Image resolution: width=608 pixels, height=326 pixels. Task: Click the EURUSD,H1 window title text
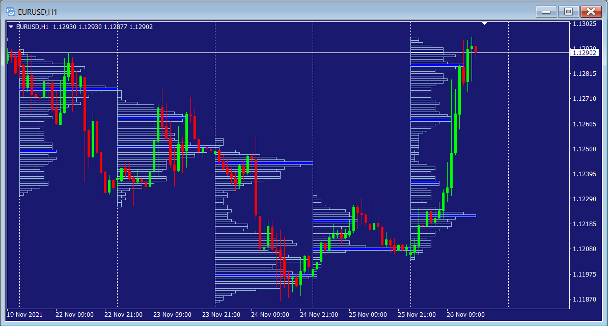[37, 11]
